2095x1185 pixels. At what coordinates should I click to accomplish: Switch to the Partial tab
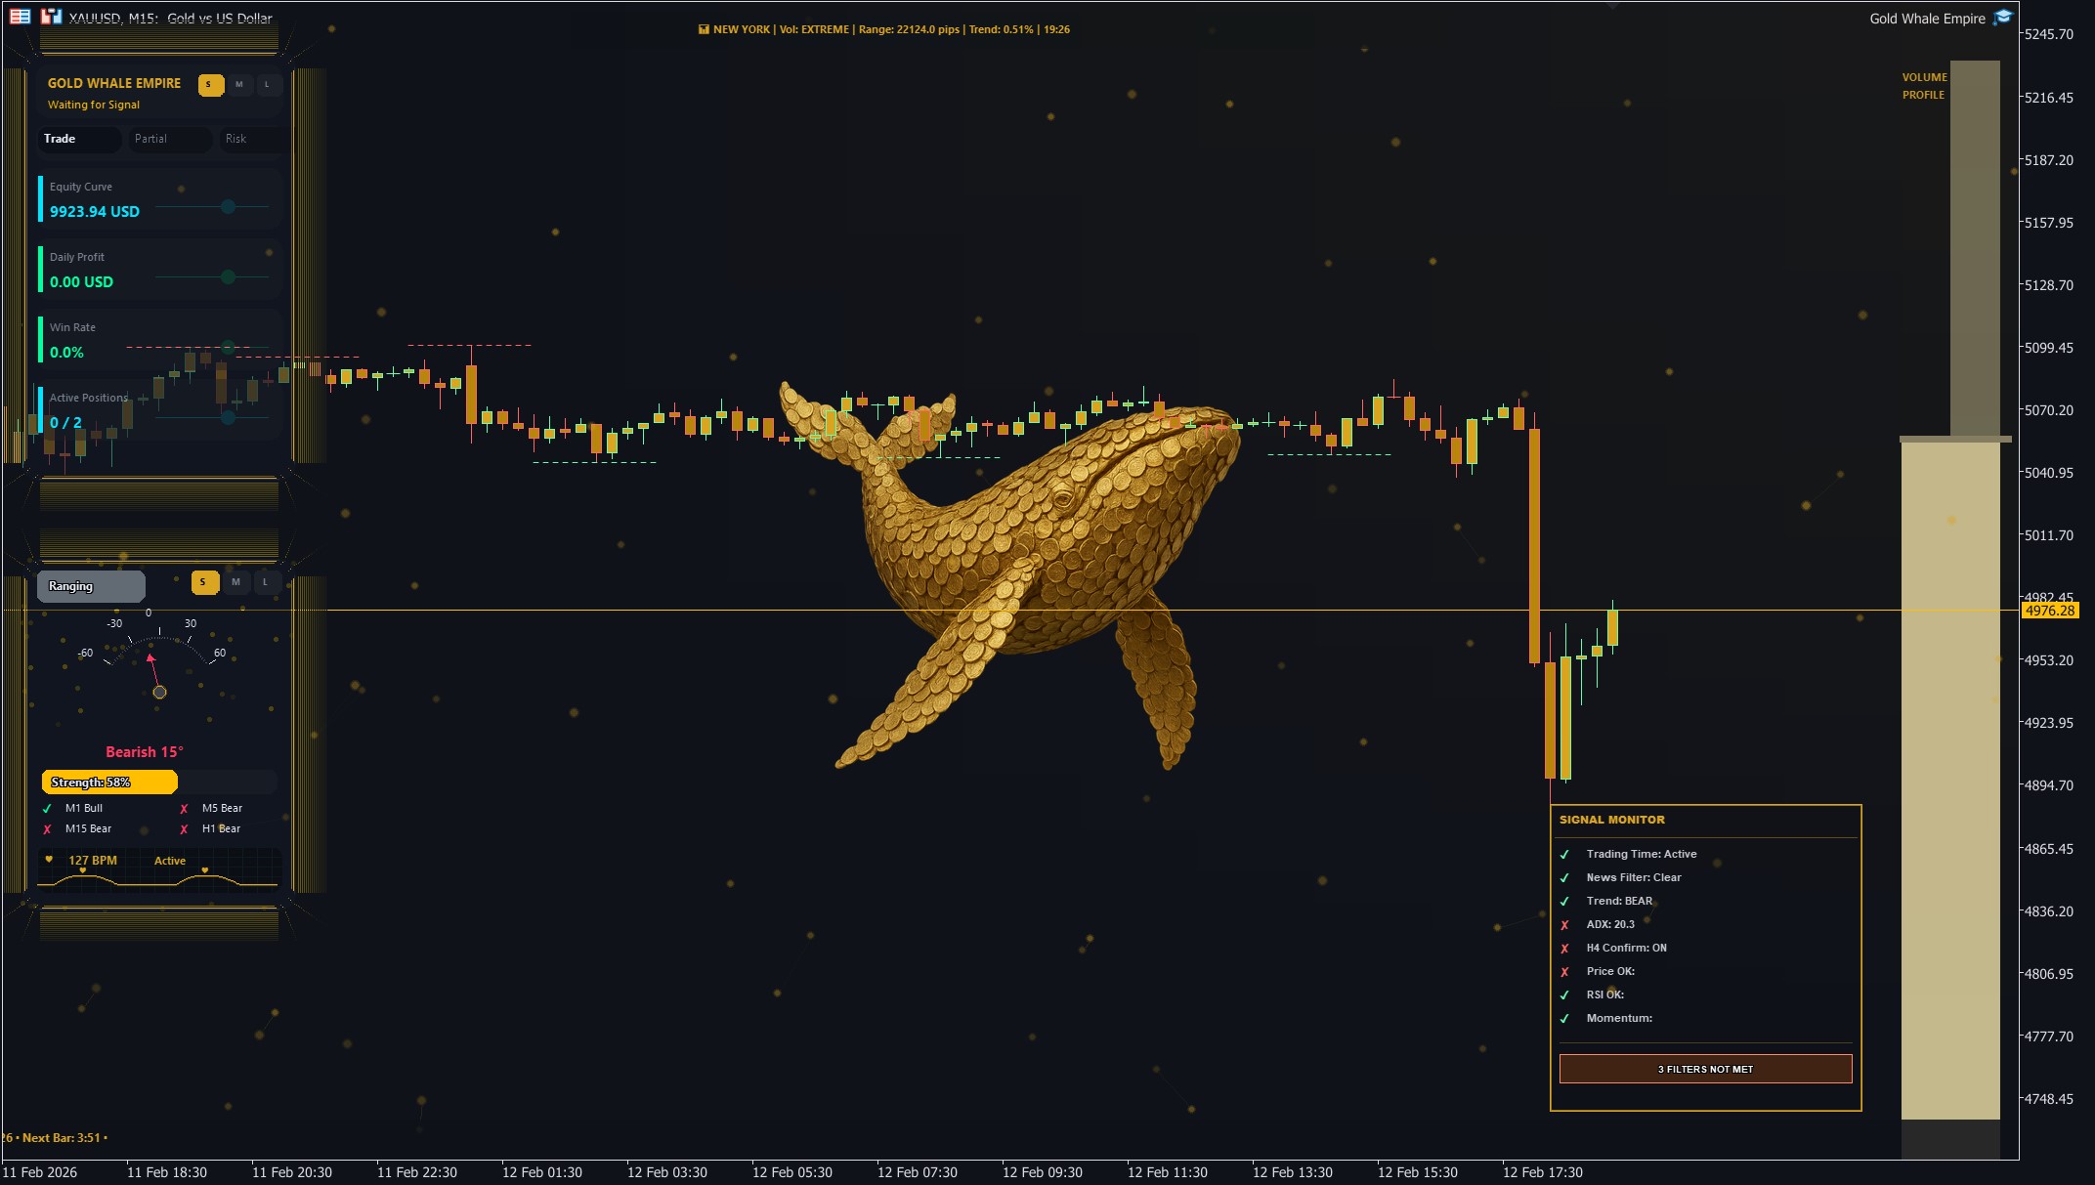(x=151, y=139)
